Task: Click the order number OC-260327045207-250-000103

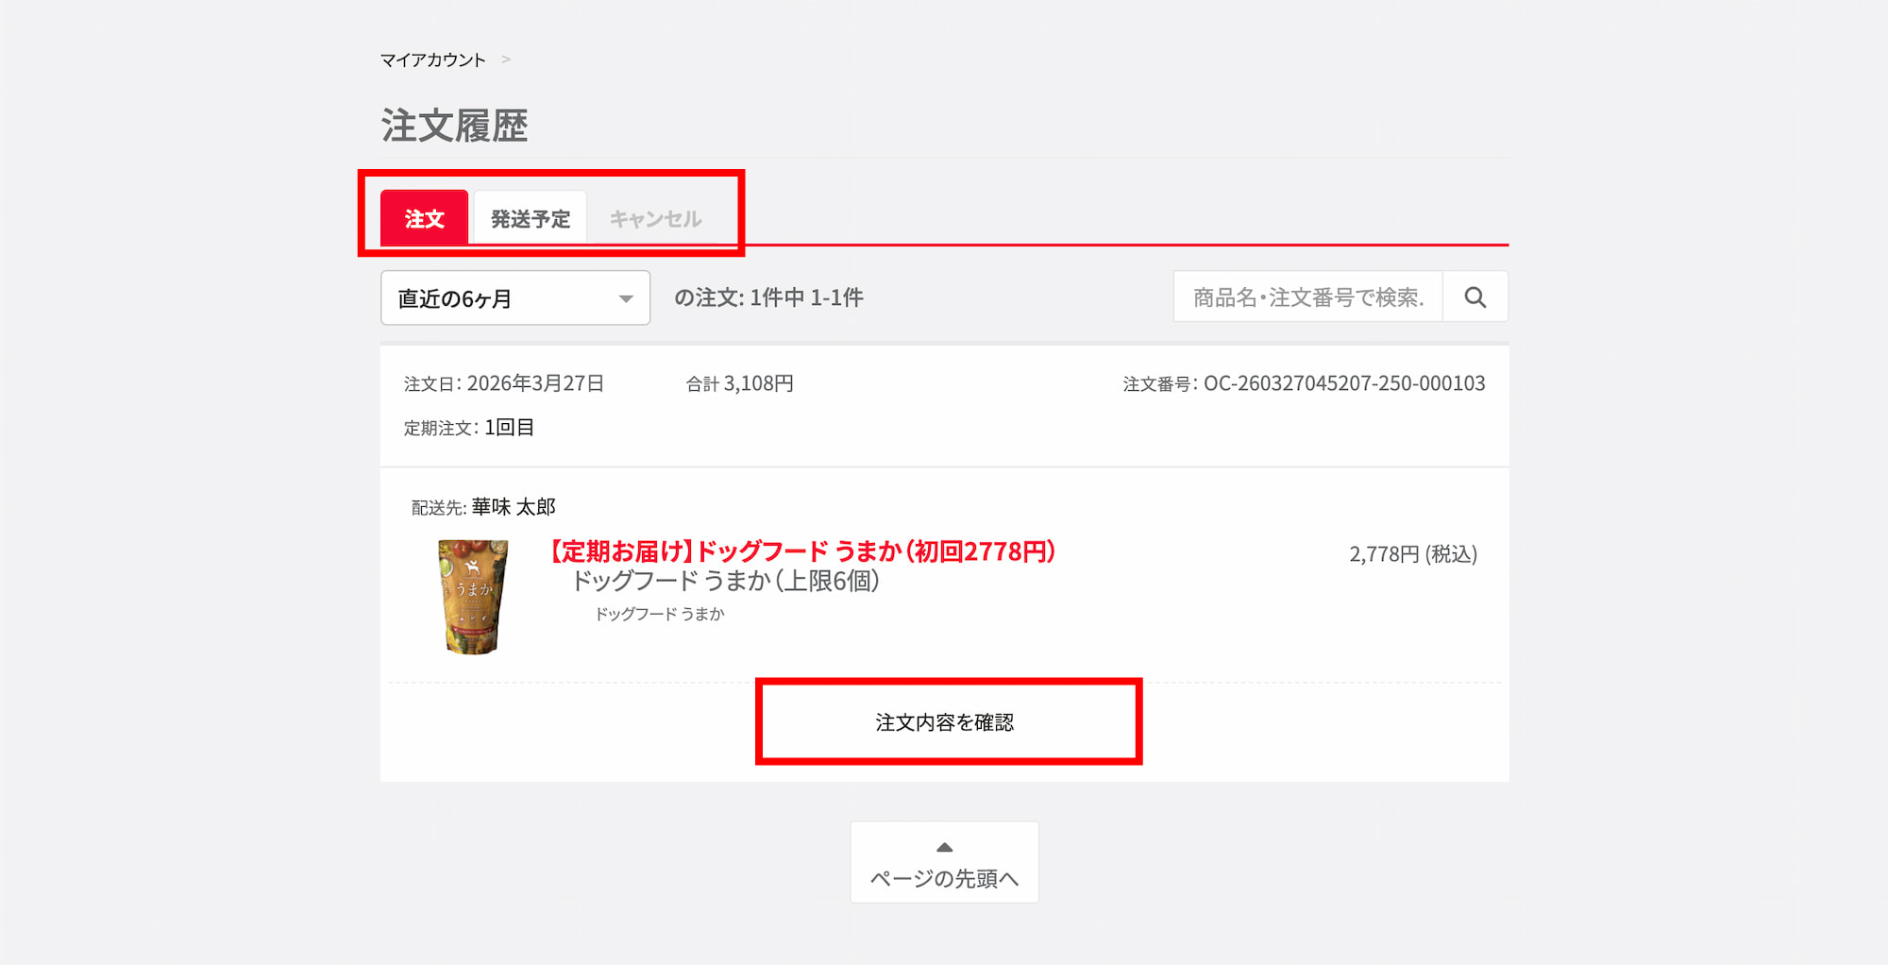Action: click(x=1343, y=383)
